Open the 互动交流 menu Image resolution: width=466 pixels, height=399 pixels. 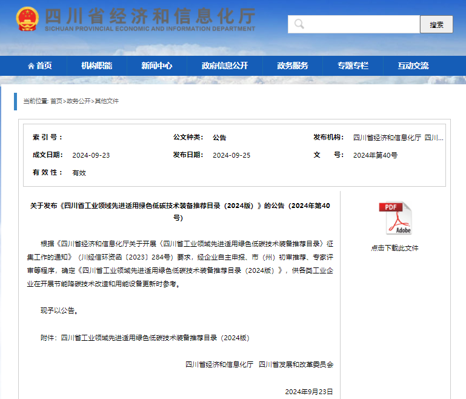[413, 66]
